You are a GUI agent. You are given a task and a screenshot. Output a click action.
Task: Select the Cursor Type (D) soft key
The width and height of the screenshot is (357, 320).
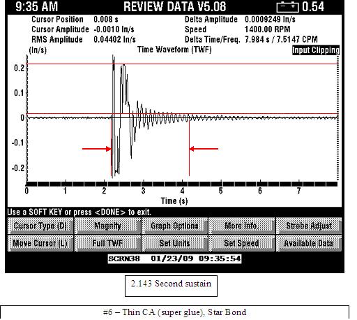(40, 226)
